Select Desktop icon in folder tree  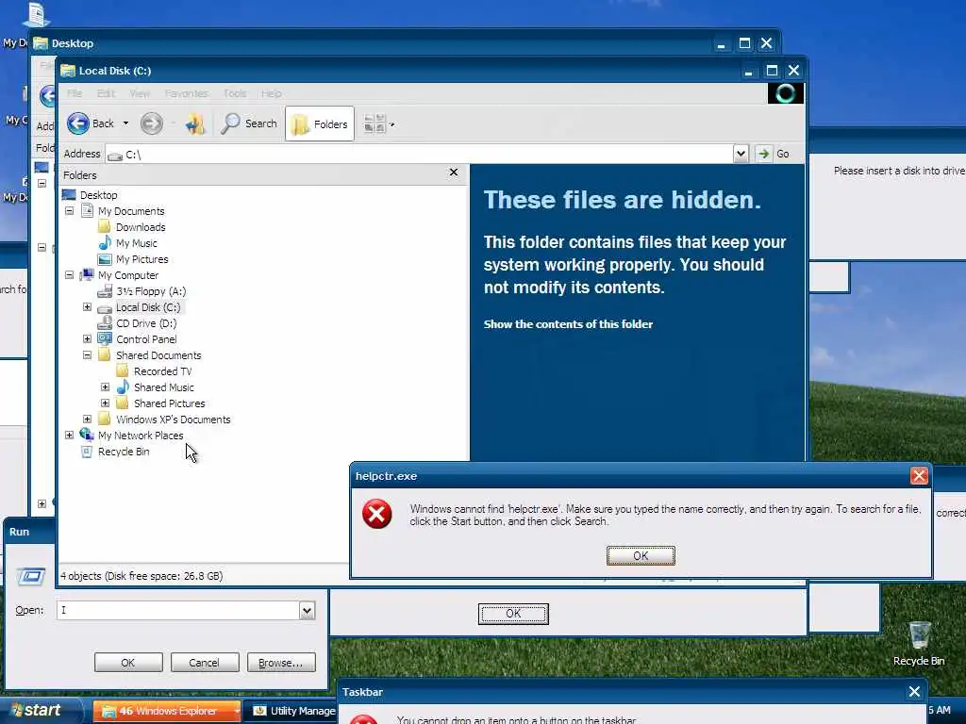(x=69, y=194)
